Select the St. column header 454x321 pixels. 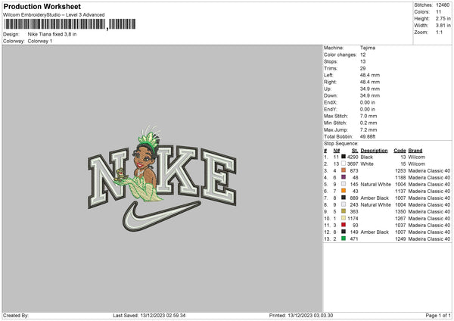coord(355,151)
